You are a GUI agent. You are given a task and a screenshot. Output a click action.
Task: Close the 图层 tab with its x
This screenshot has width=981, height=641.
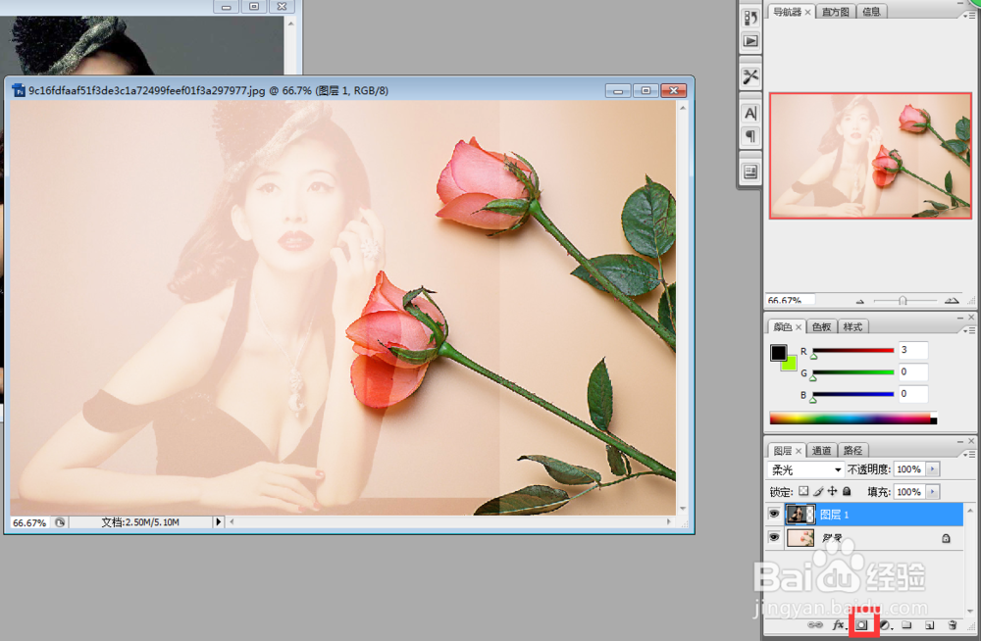[x=799, y=450]
